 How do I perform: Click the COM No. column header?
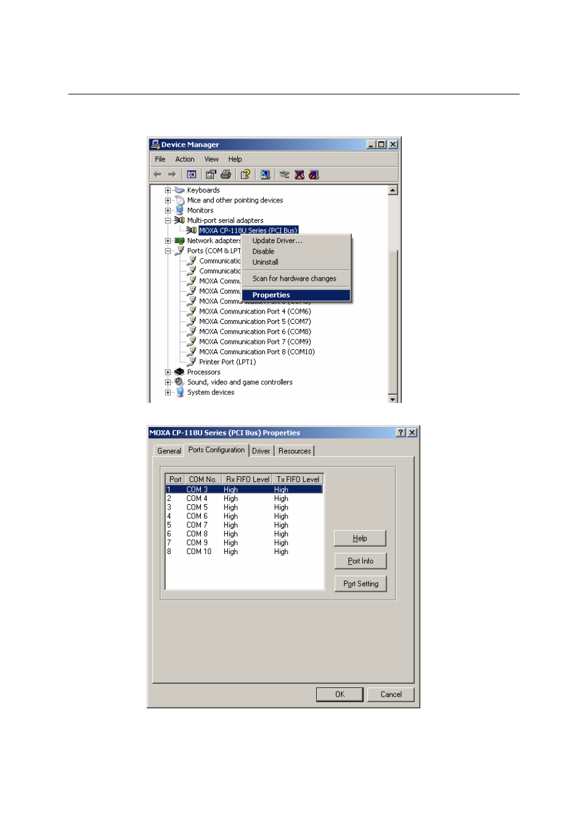click(x=203, y=479)
